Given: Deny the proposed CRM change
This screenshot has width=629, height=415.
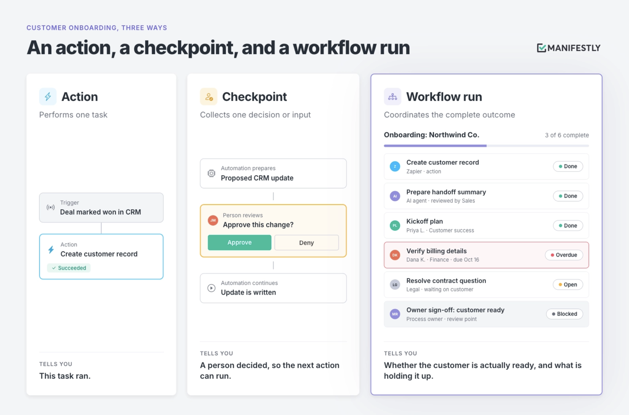Looking at the screenshot, I should [307, 242].
